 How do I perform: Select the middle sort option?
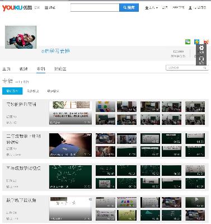click(x=33, y=91)
